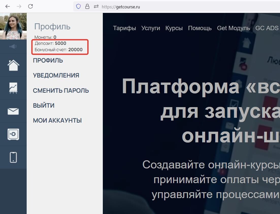This screenshot has width=280, height=214.
Task: Open МОИ АККАУНТЫ
Action: [57, 121]
